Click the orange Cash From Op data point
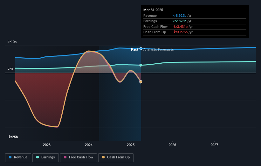Image resolution: width=261 pixels, height=166 pixels. pyautogui.click(x=141, y=82)
